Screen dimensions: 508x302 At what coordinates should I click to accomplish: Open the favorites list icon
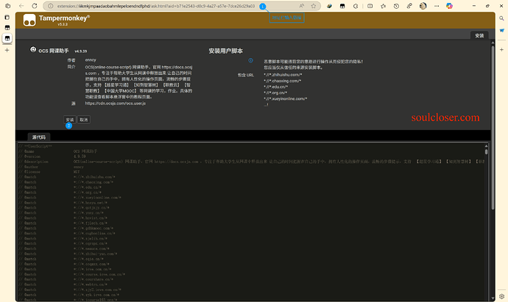click(x=383, y=6)
